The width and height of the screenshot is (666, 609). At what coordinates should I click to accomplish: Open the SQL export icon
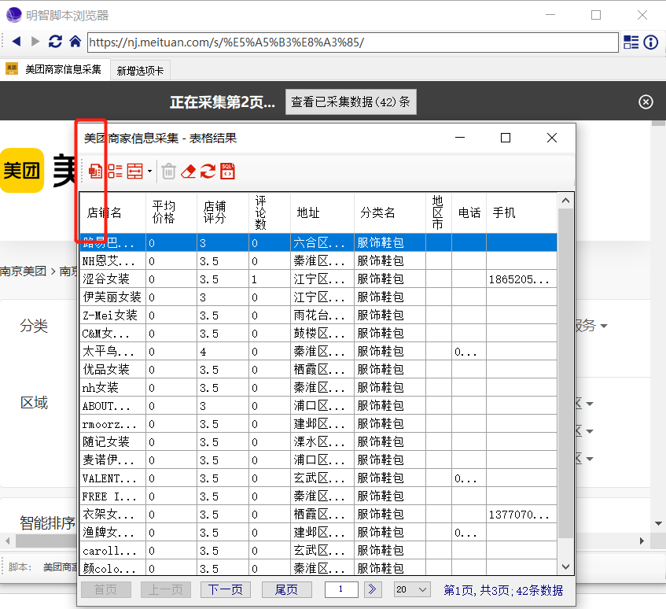[x=228, y=172]
